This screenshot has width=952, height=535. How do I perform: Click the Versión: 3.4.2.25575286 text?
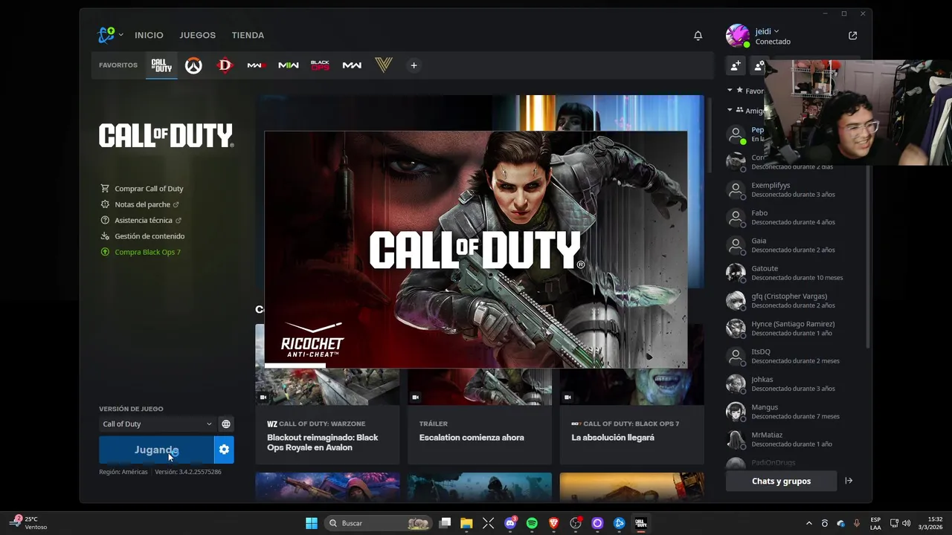pyautogui.click(x=188, y=472)
